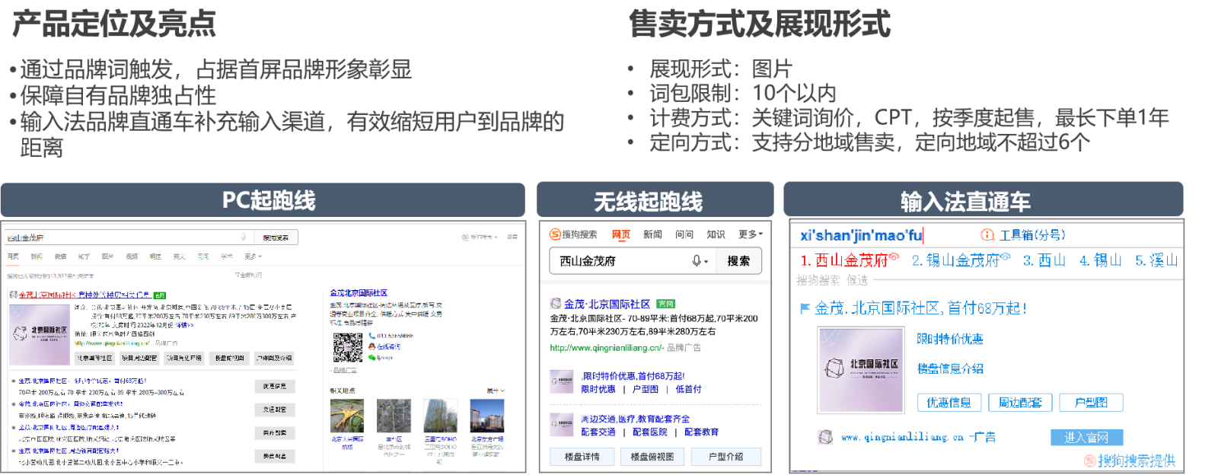Viewport: 1218px width, 475px height.
Task: Switch to the 新闻 tab in mobile search
Action: [x=652, y=234]
